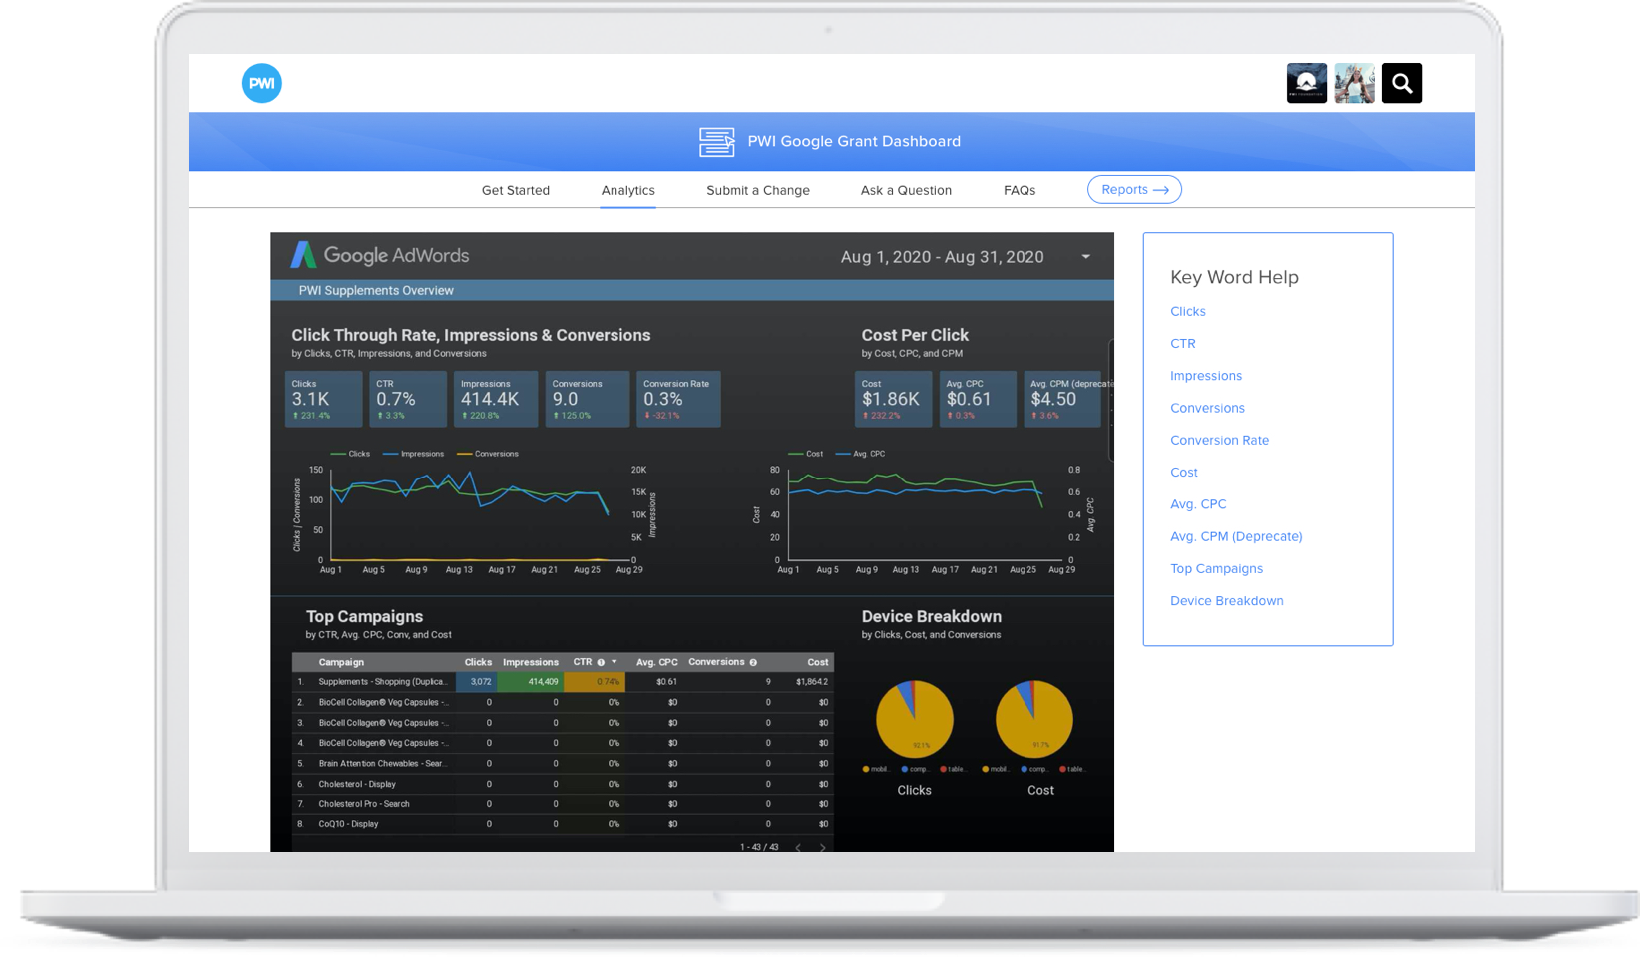The width and height of the screenshot is (1640, 957).
Task: Click the Cost $1.86K scorecard
Action: (x=893, y=399)
